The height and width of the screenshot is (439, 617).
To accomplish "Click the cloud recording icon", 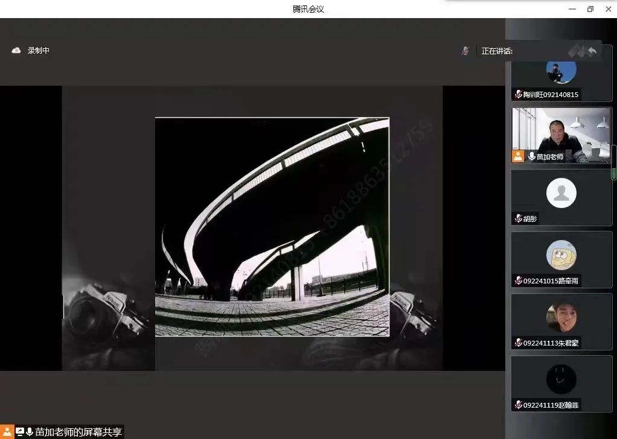I will click(x=16, y=51).
